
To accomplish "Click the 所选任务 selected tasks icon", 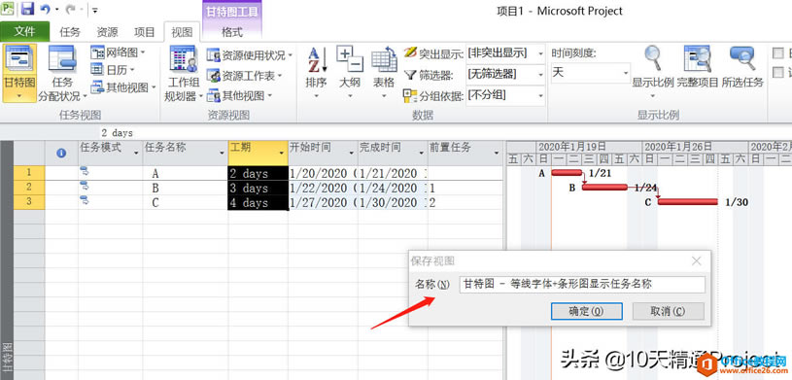I will 742,58.
